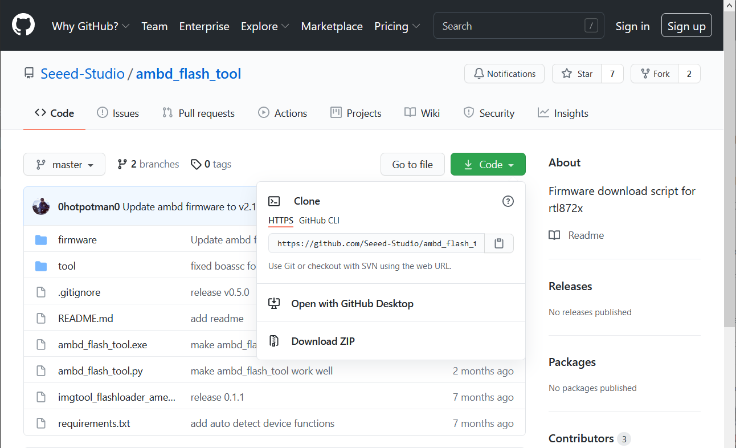The image size is (736, 448).
Task: Click the Go to file button
Action: [412, 164]
